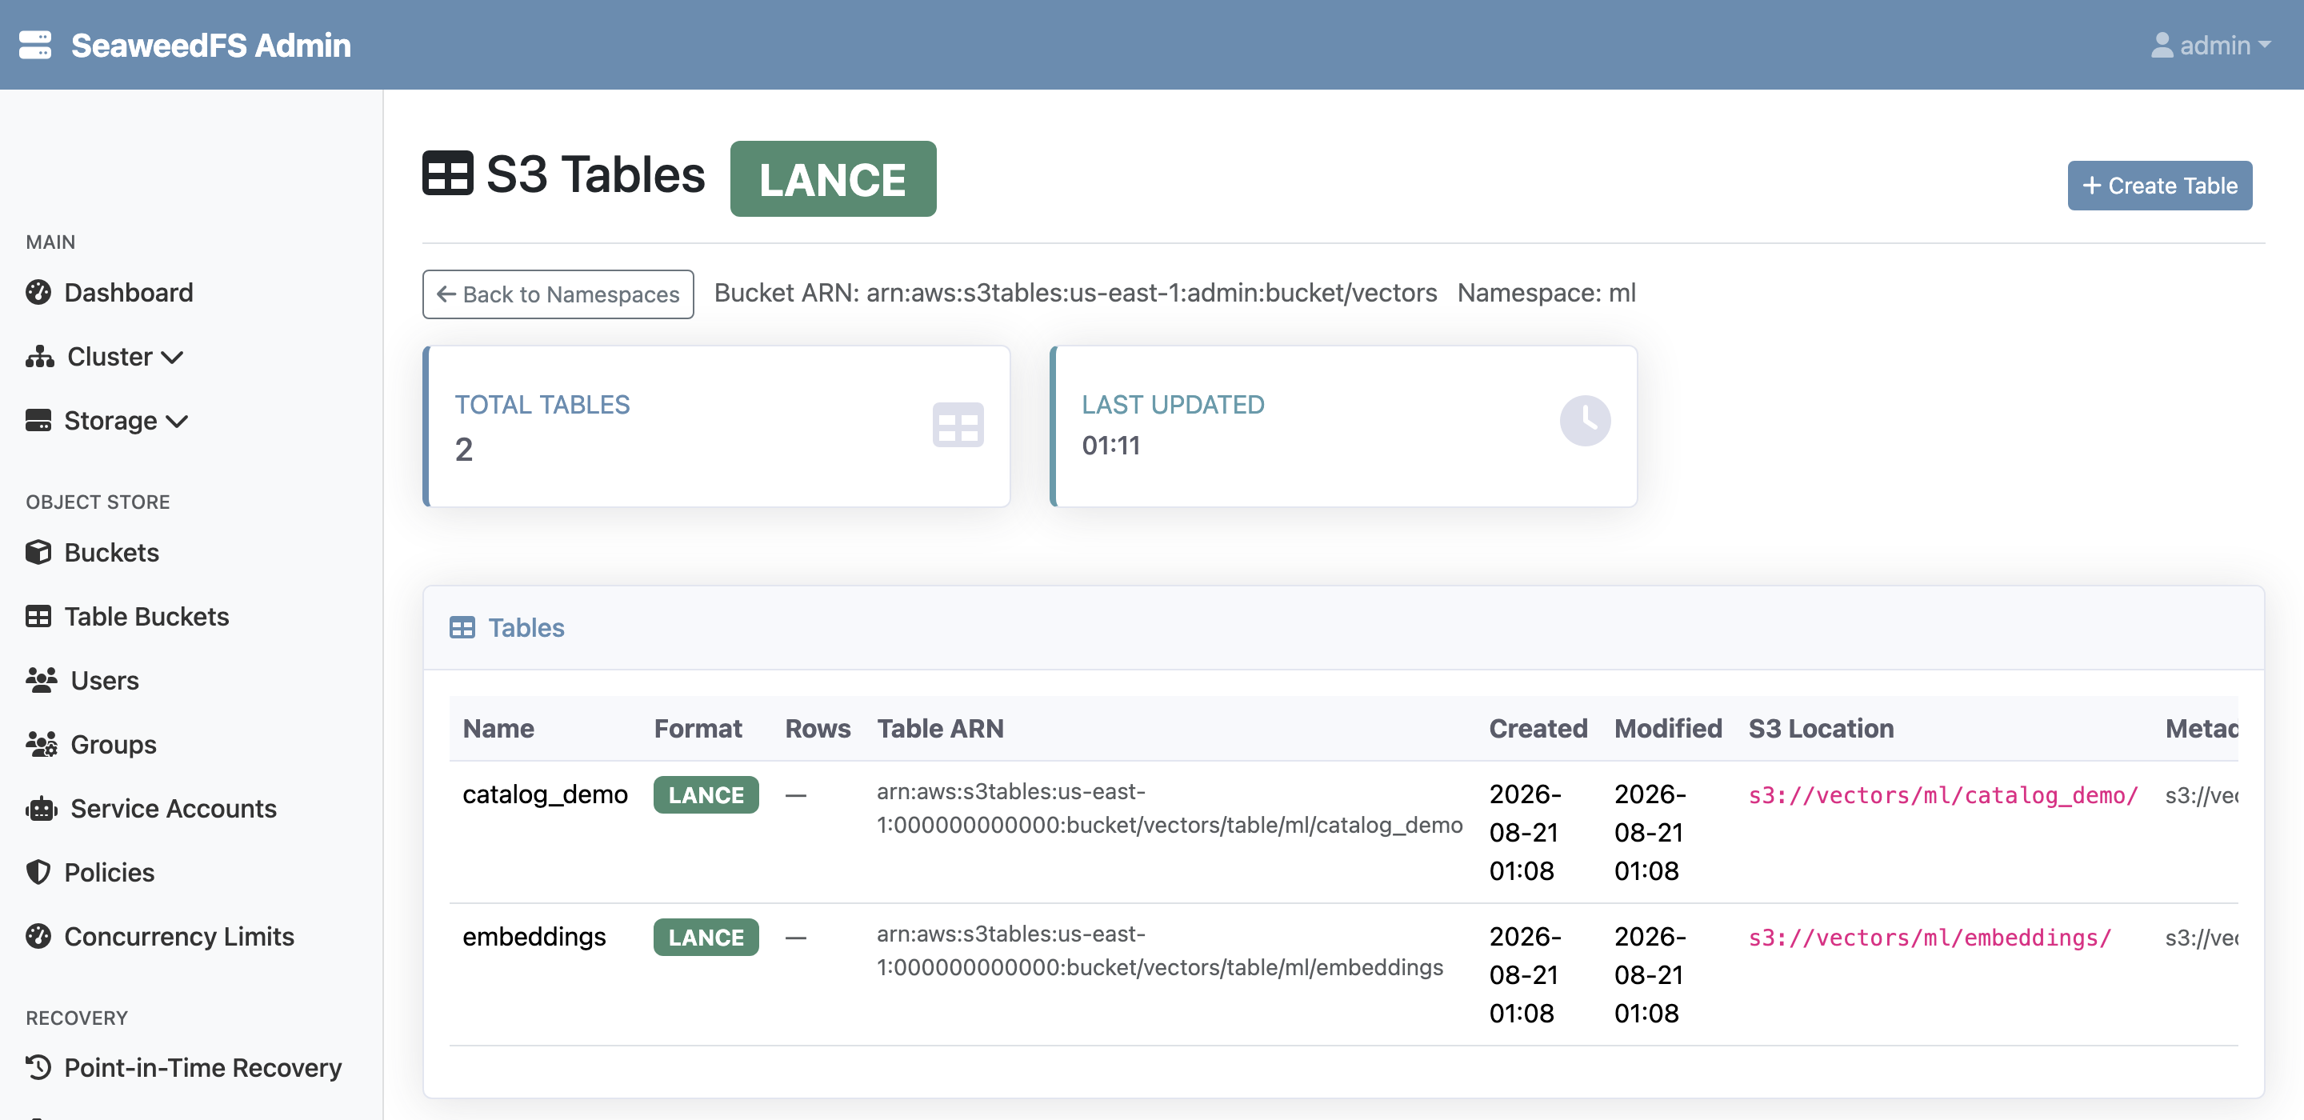Image resolution: width=2304 pixels, height=1120 pixels.
Task: Open Policies in the sidebar
Action: [x=109, y=872]
